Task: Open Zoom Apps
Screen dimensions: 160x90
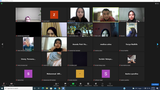Action: point(102,84)
